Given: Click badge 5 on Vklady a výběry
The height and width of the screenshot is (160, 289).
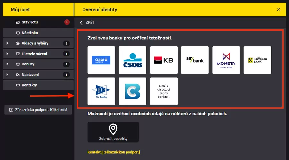Looking at the screenshot, I should (66, 44).
